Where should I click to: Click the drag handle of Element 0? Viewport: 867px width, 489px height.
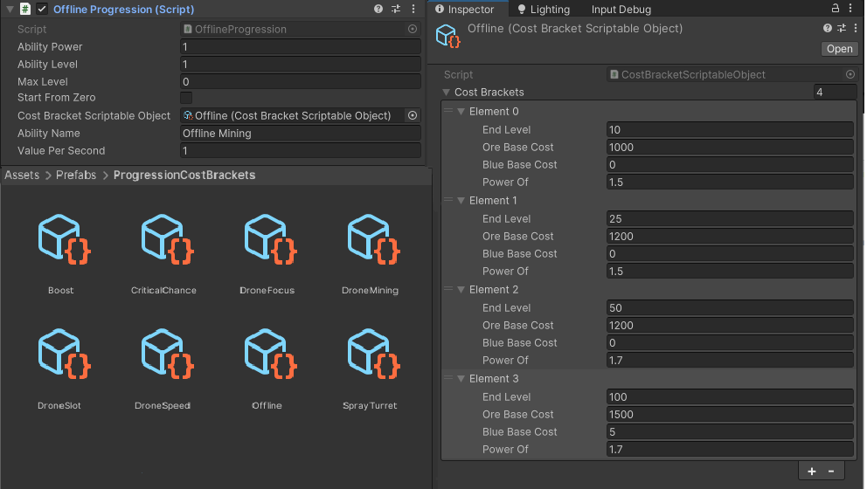pos(448,111)
